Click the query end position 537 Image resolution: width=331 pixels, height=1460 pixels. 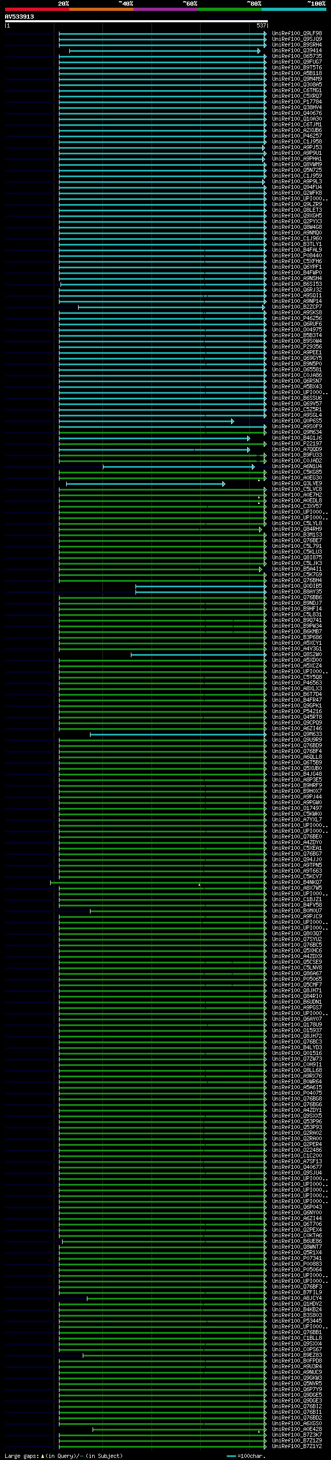[261, 25]
